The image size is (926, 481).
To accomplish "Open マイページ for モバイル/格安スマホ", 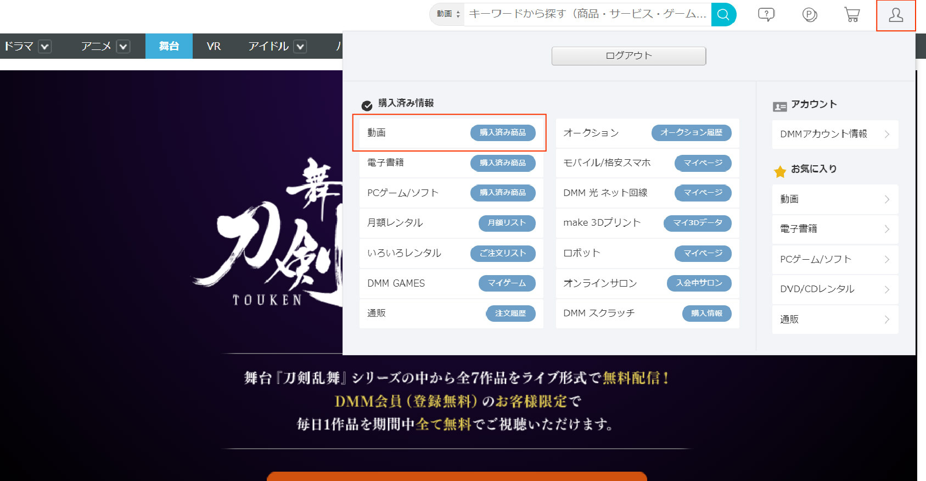I will point(703,163).
